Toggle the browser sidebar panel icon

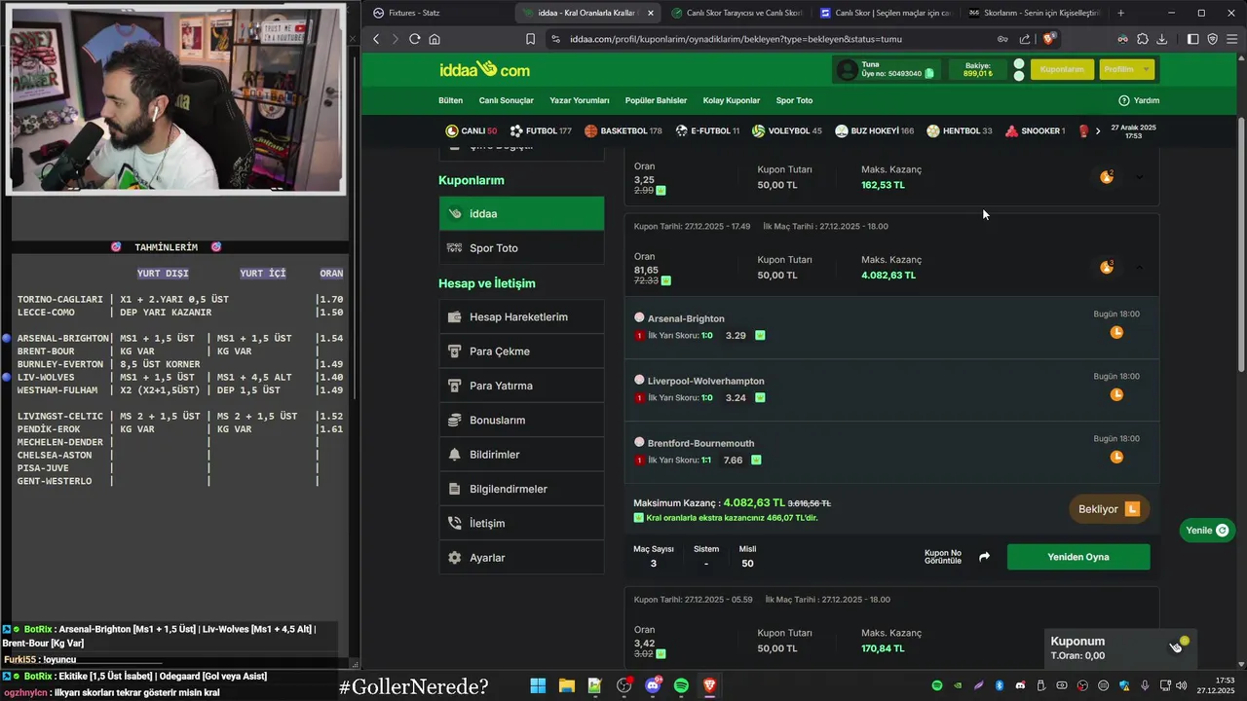(1192, 39)
